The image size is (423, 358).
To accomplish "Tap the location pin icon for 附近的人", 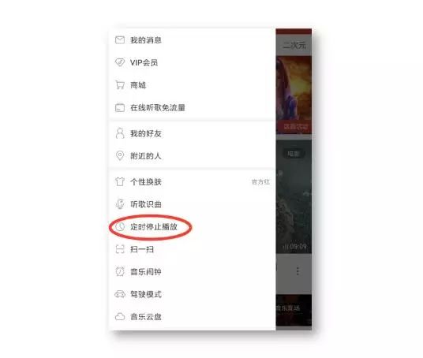I will pos(120,156).
